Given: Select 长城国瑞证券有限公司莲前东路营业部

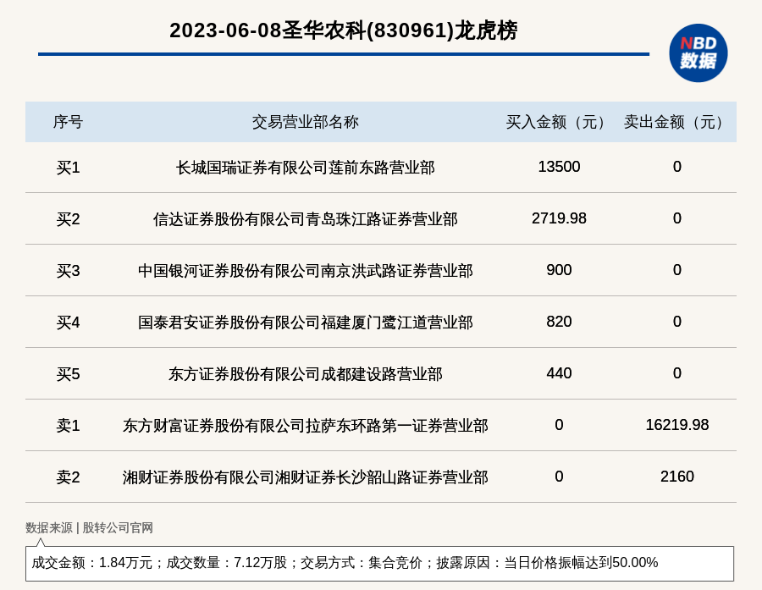Looking at the screenshot, I should pyautogui.click(x=305, y=168).
